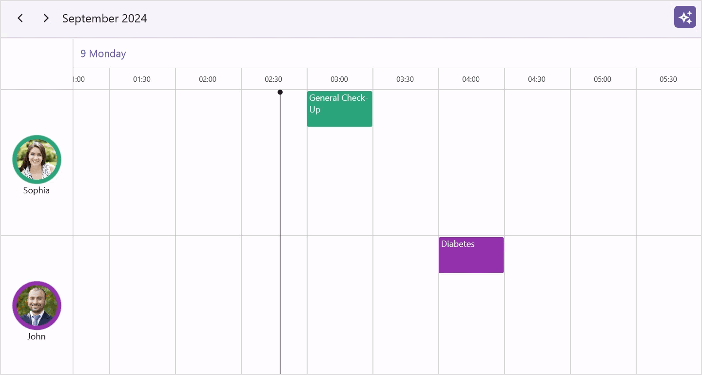Click the resource name Sophia
Image resolution: width=702 pixels, height=375 pixels.
click(x=37, y=190)
